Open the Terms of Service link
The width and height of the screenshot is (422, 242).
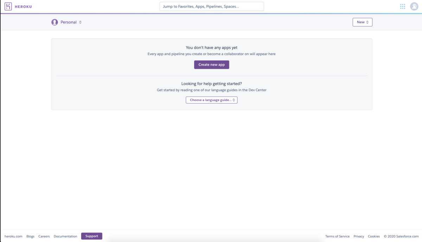tap(337, 236)
